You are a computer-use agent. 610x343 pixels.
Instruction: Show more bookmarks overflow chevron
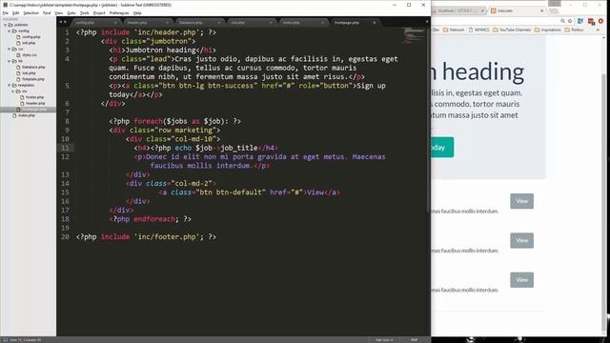[599, 30]
